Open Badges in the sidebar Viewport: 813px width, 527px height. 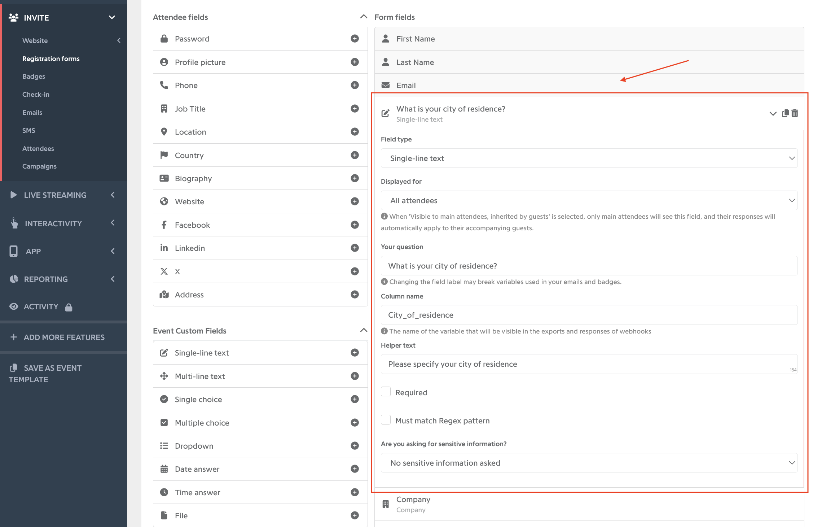pos(34,77)
